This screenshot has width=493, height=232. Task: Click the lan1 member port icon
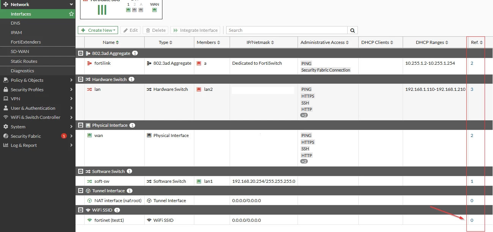pyautogui.click(x=199, y=181)
